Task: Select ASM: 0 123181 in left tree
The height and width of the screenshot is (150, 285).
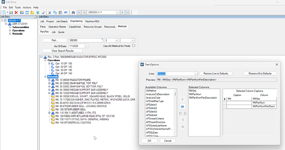Action: [20, 24]
